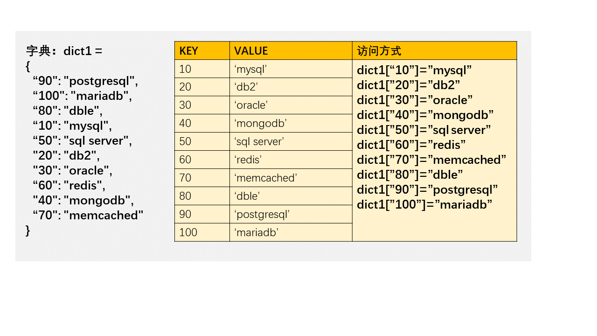Click the dictionary entry "90": "postgresql"

pos(85,81)
